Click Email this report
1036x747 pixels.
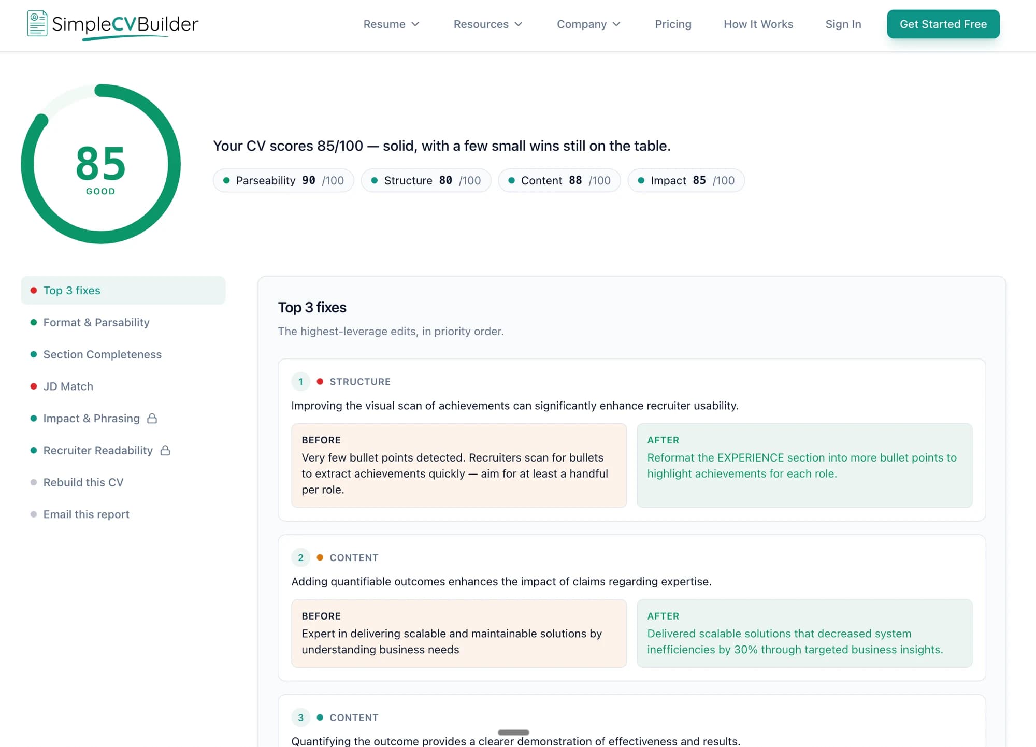[123, 514]
